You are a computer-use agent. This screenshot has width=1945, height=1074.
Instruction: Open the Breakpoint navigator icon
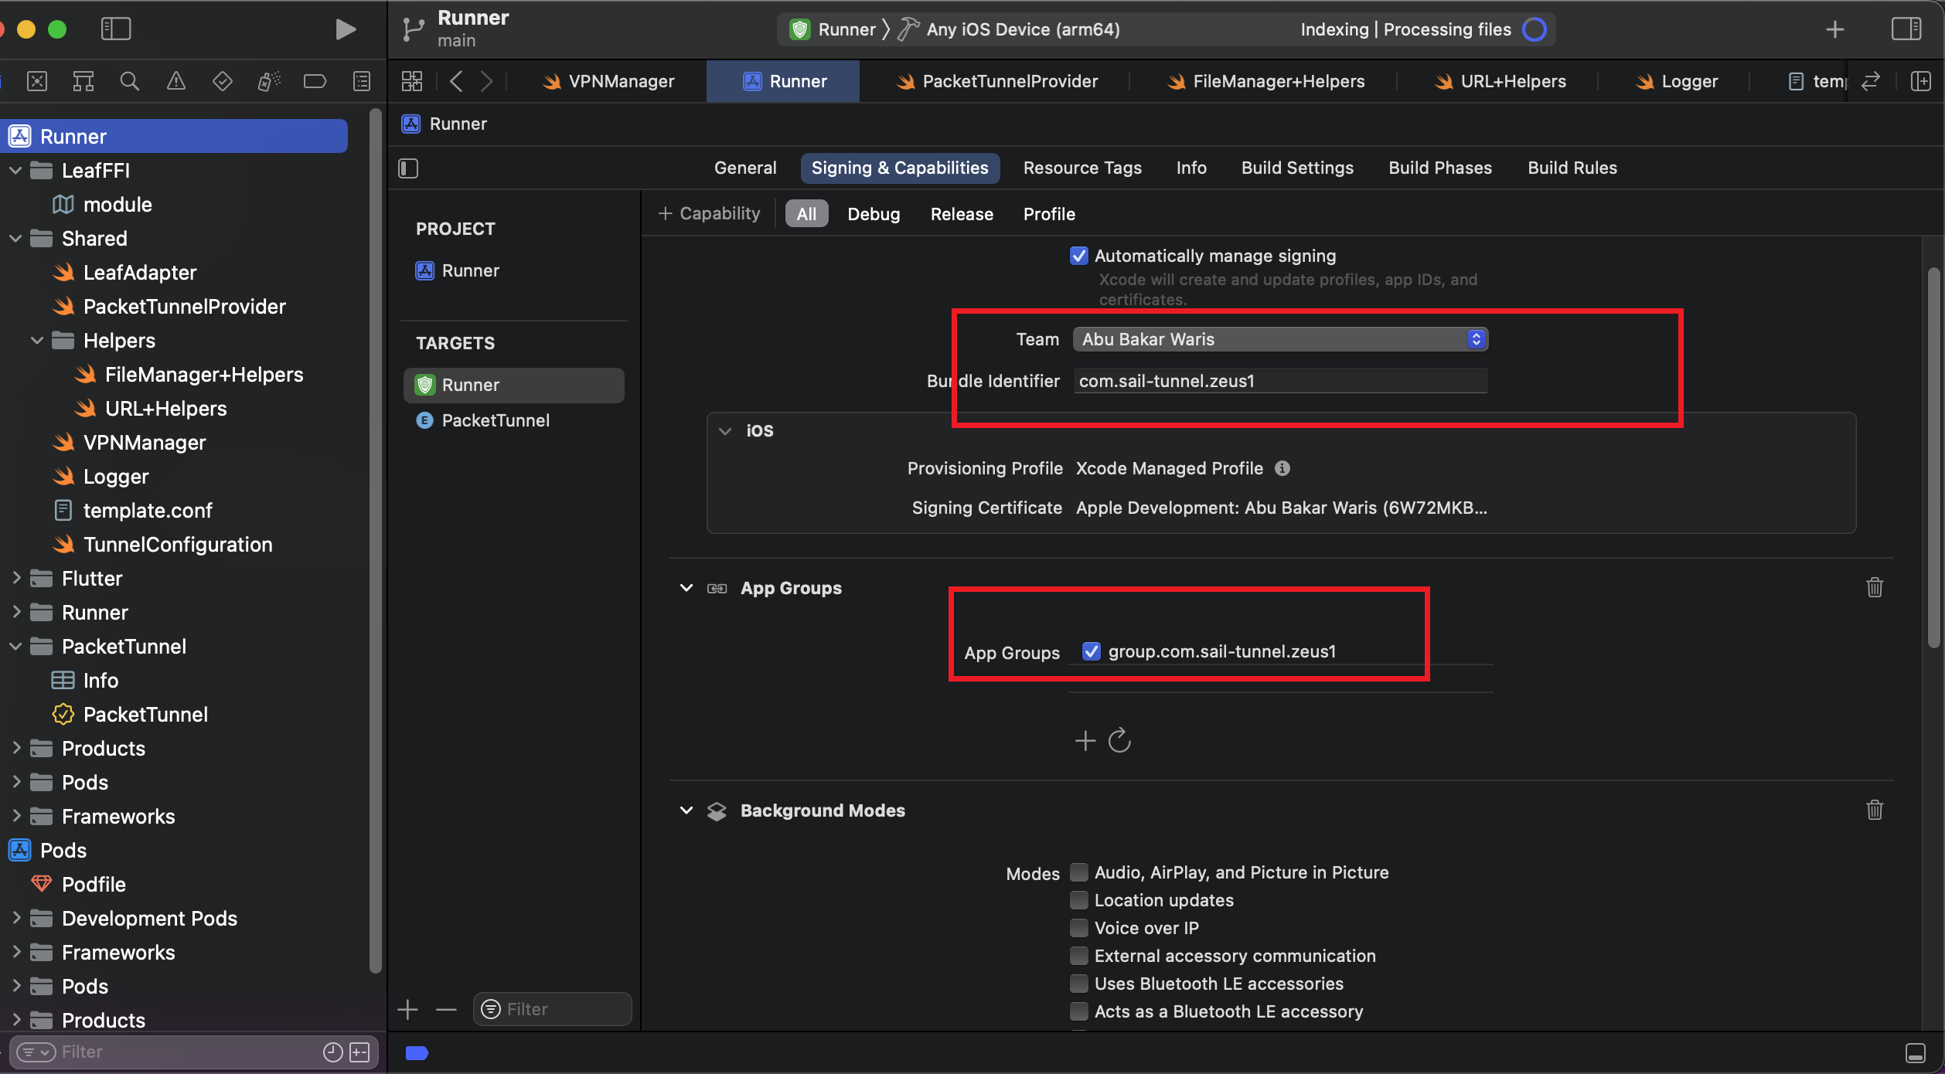pos(315,81)
